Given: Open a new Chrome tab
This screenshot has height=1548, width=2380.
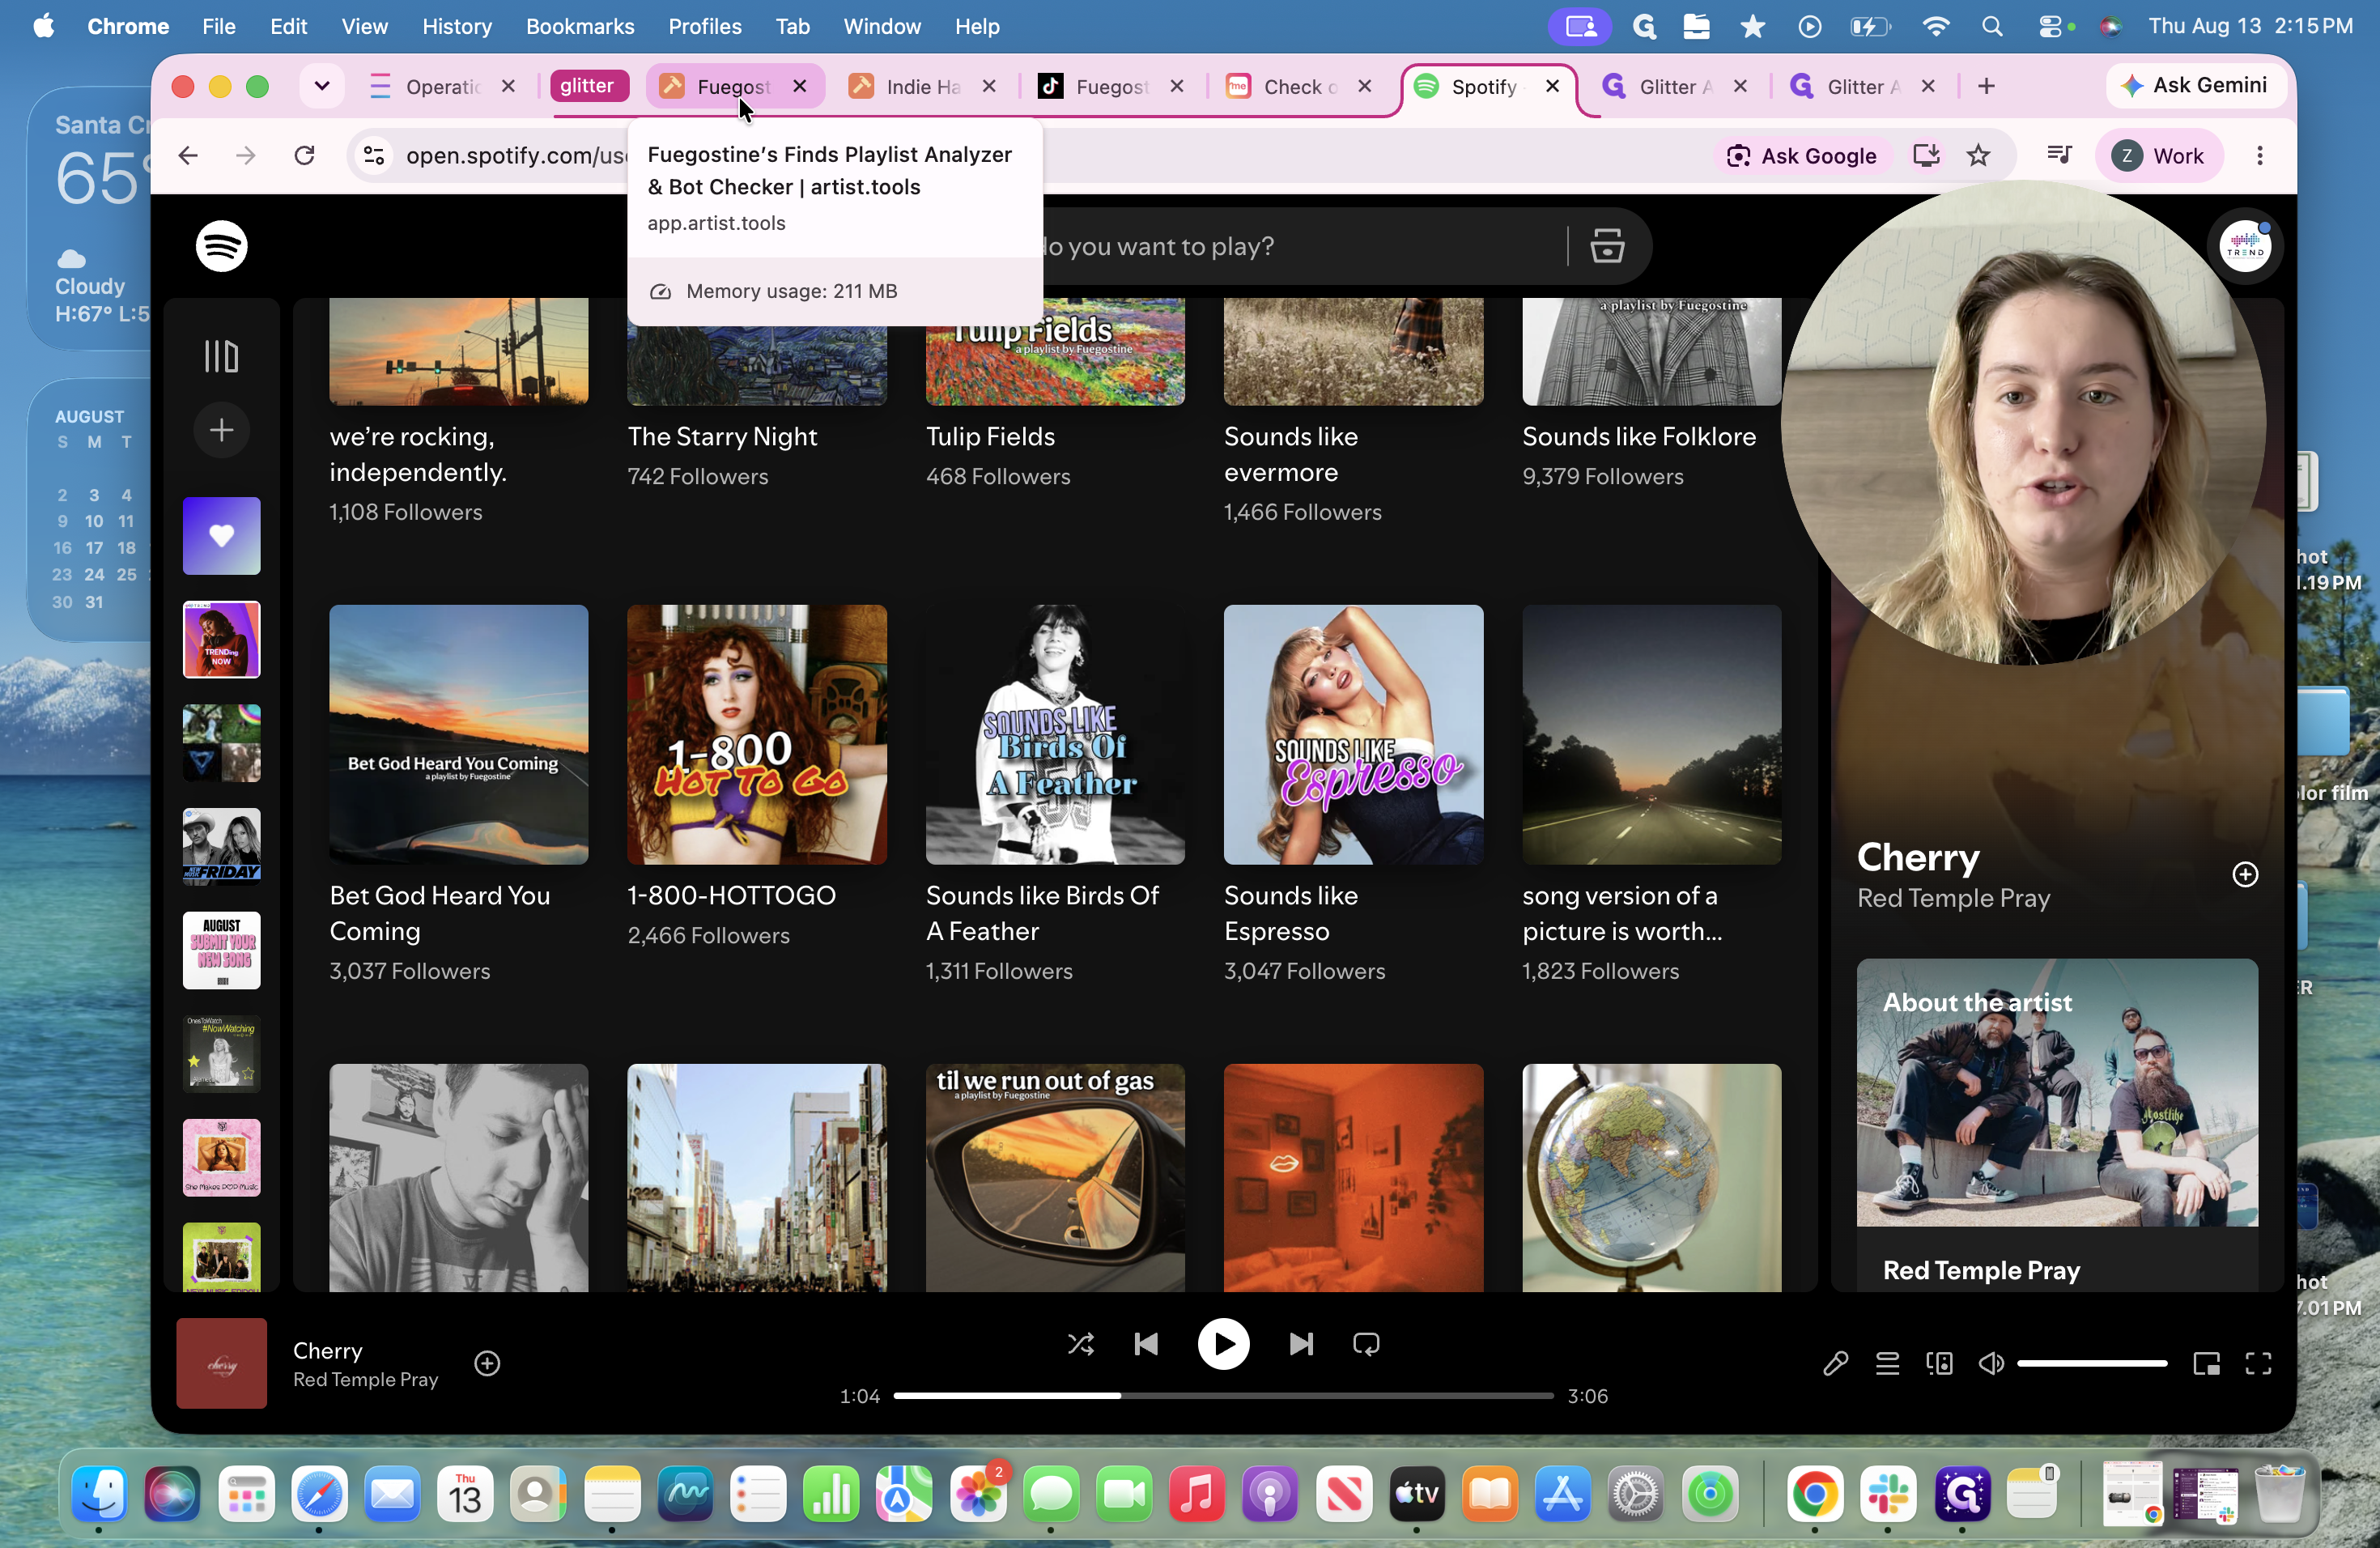Looking at the screenshot, I should coord(1986,86).
